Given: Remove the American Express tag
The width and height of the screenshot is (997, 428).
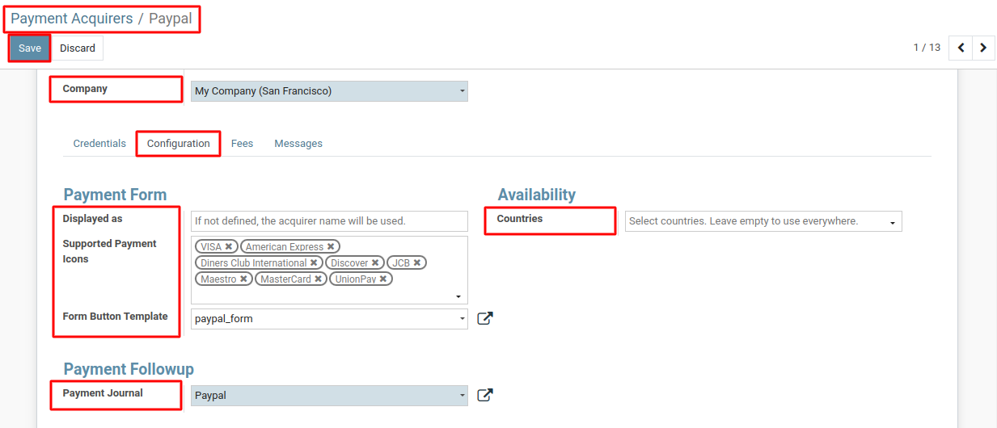Looking at the screenshot, I should point(331,247).
